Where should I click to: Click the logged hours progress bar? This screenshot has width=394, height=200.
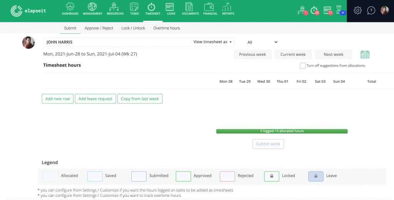click(x=282, y=131)
